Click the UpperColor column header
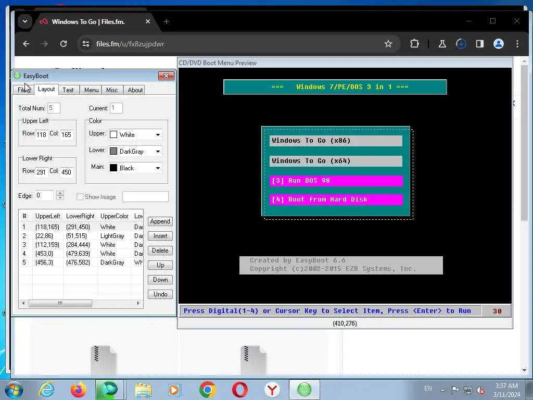The image size is (533, 400). click(114, 216)
